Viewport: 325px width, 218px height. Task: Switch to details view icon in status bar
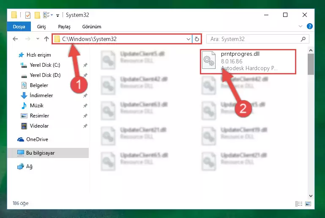click(x=299, y=204)
